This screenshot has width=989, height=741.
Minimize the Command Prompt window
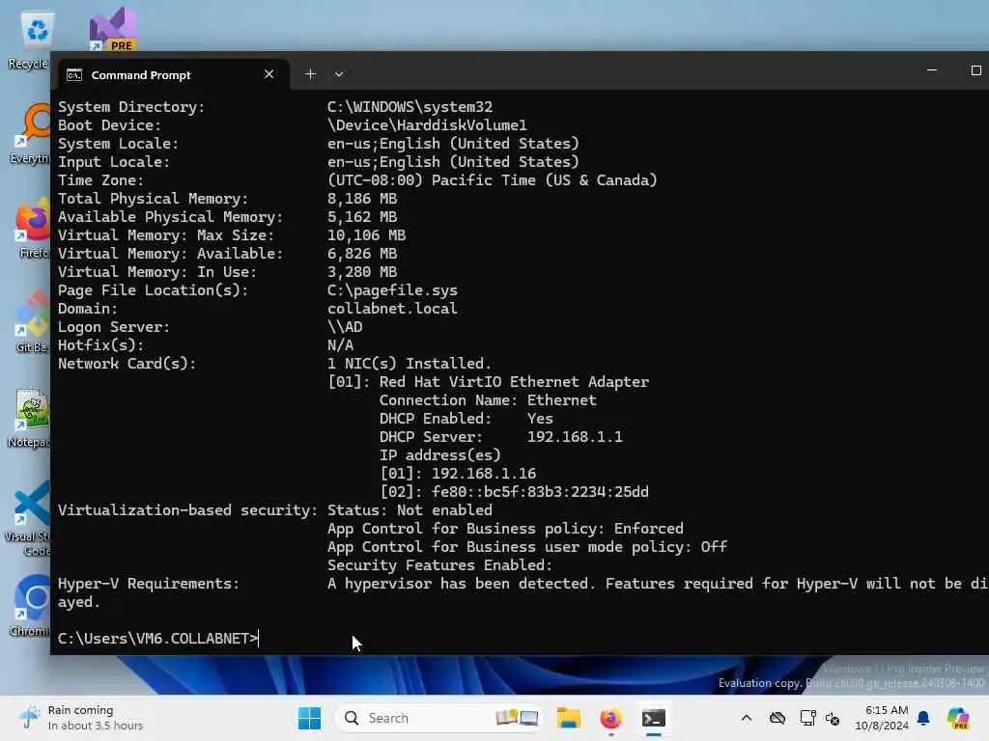[x=932, y=70]
